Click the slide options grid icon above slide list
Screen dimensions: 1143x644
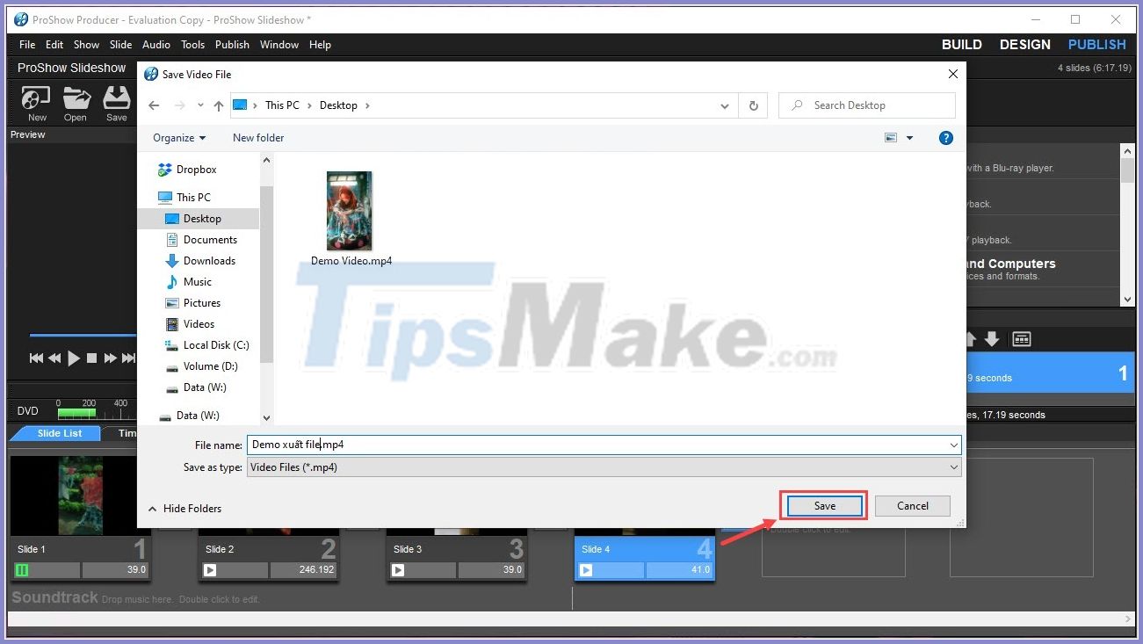[1021, 338]
